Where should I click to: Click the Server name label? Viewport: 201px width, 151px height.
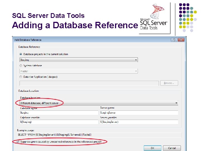pos(107,108)
